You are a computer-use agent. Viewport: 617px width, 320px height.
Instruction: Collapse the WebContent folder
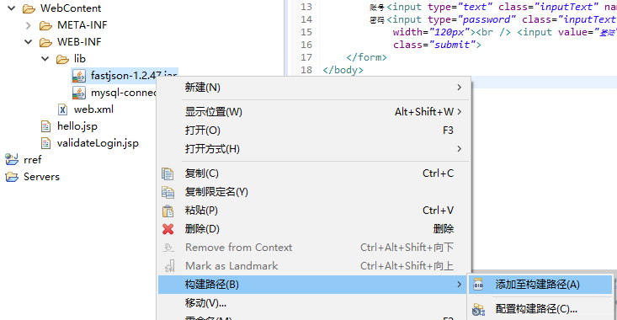(12, 8)
